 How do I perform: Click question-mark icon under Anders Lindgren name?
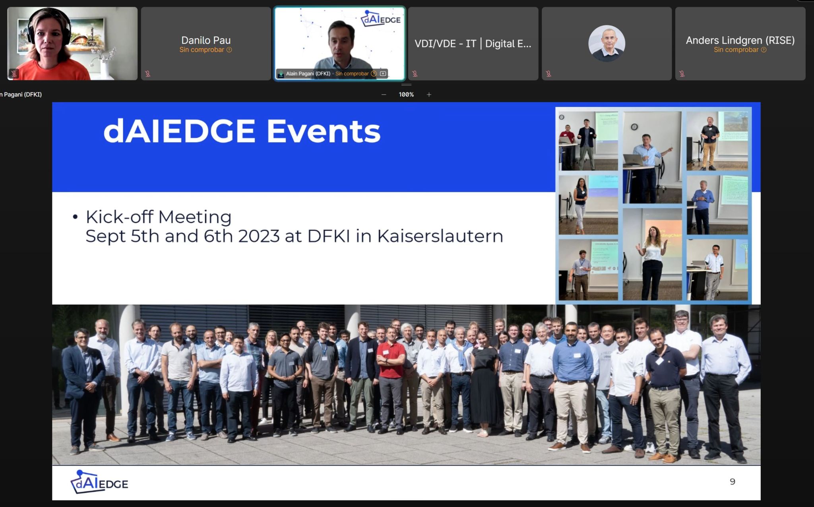pos(764,50)
